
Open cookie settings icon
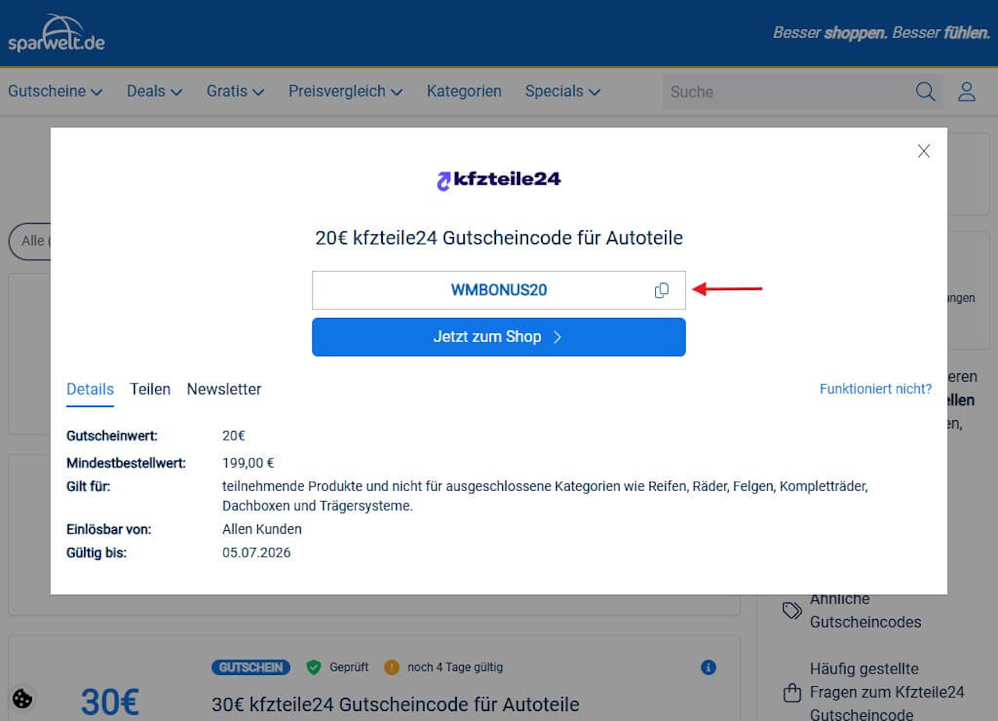tap(23, 698)
